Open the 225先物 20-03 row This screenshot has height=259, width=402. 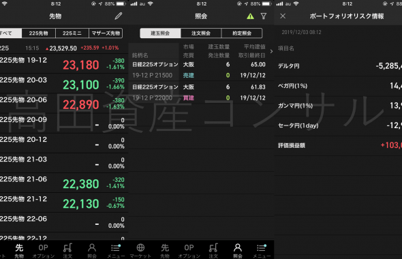64,83
